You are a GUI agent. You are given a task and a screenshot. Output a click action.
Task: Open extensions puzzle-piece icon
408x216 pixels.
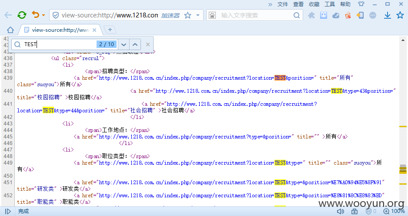pyautogui.click(x=311, y=15)
